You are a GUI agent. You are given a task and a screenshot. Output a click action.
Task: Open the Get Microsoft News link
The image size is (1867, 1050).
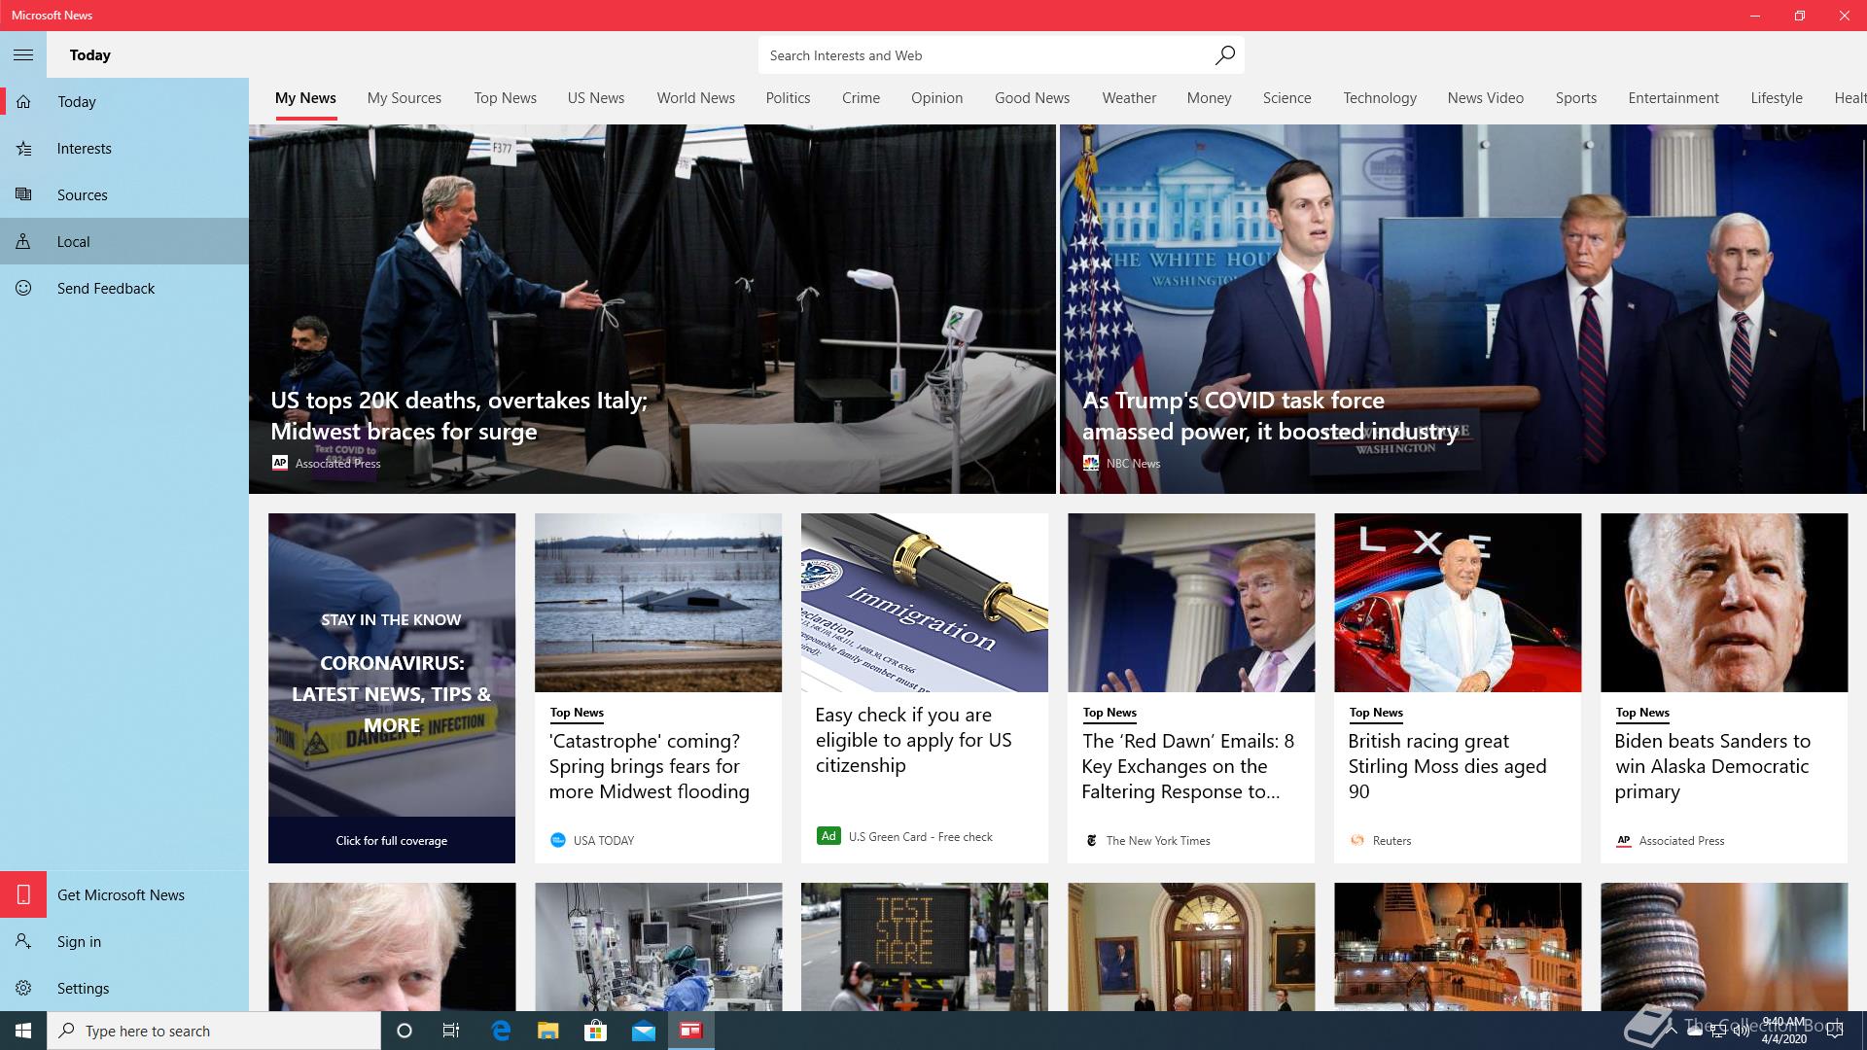(x=121, y=894)
